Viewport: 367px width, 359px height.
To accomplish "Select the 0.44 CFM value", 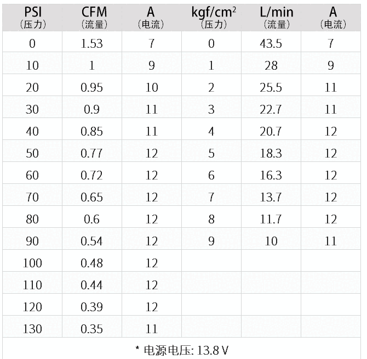I will click(92, 285).
